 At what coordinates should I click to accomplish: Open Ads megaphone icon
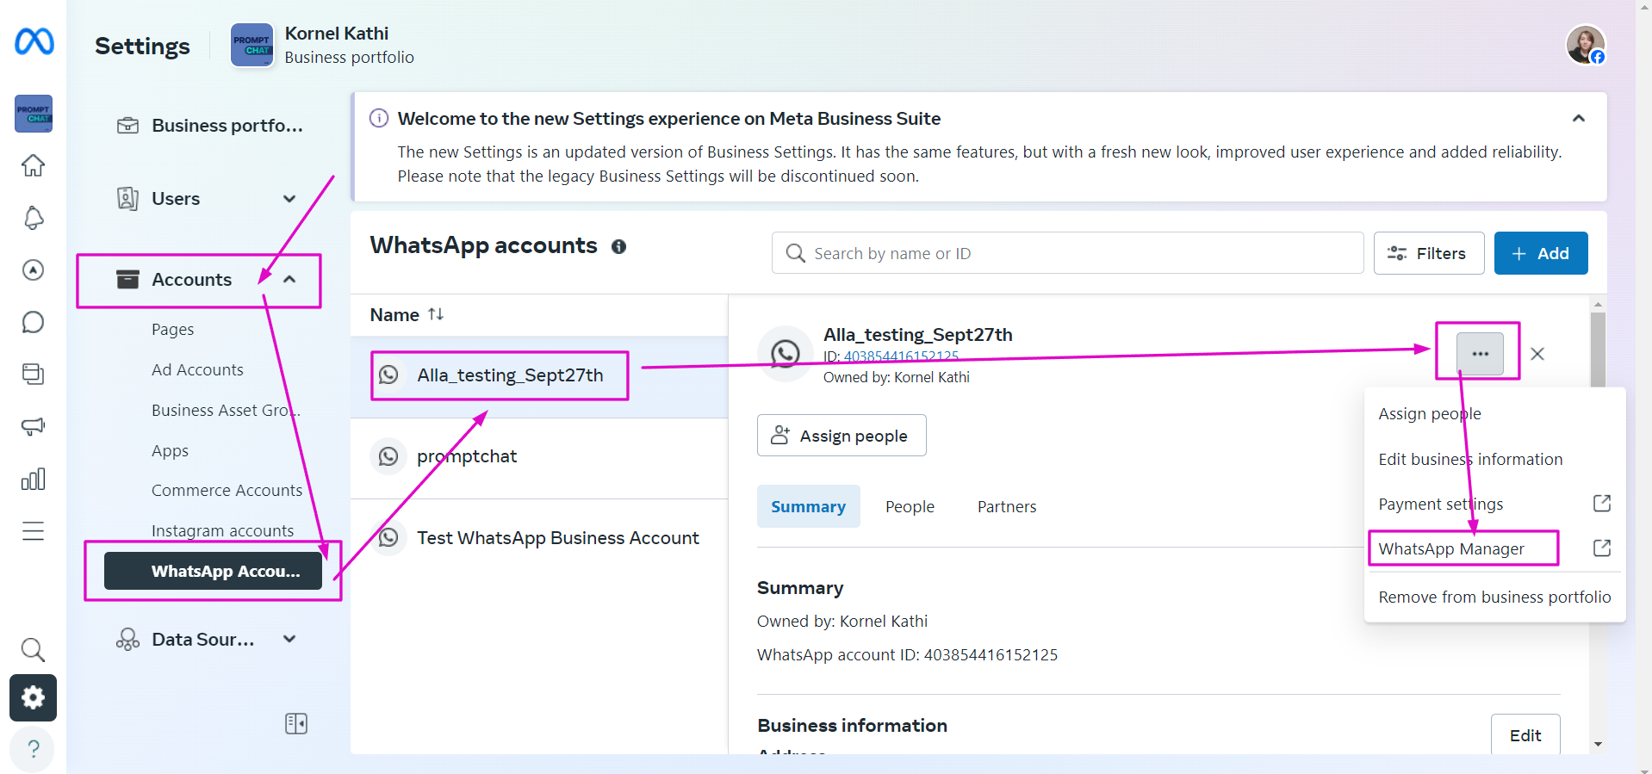click(33, 426)
